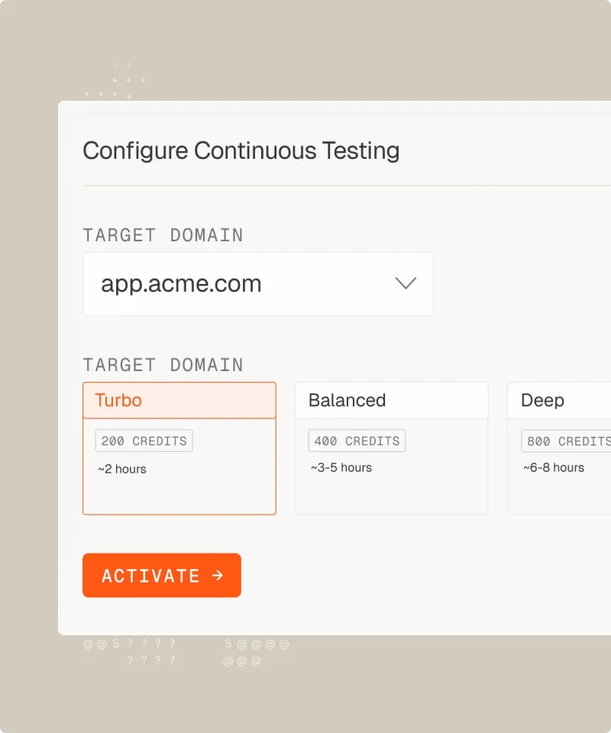The height and width of the screenshot is (733, 611).
Task: Open the app.acme.com target domain dropdown
Action: coord(258,284)
